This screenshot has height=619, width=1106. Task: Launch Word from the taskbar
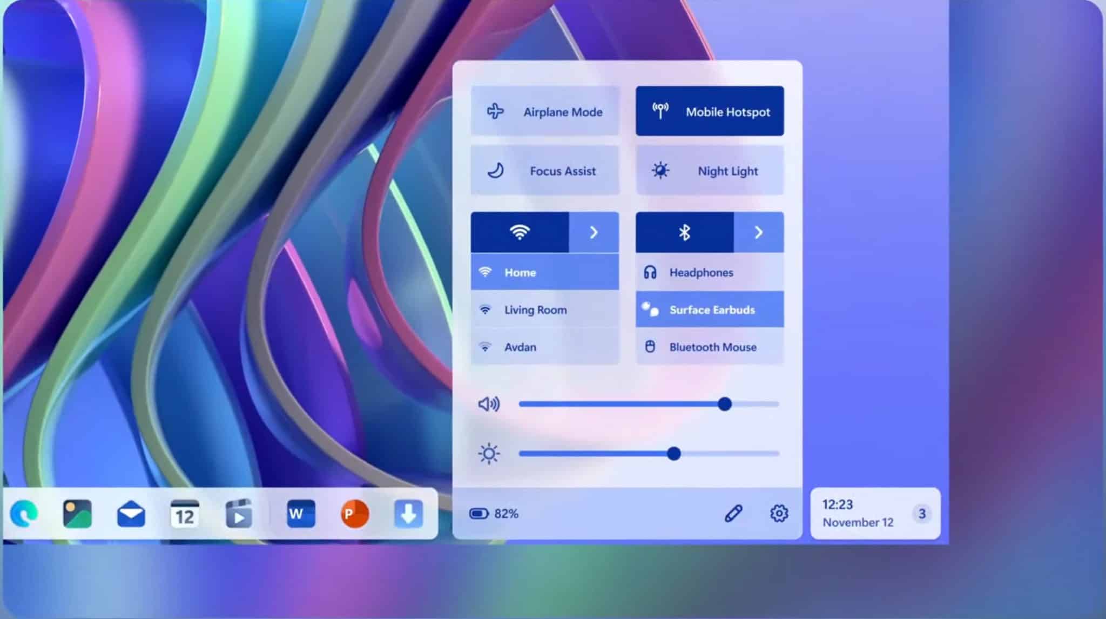(x=300, y=514)
